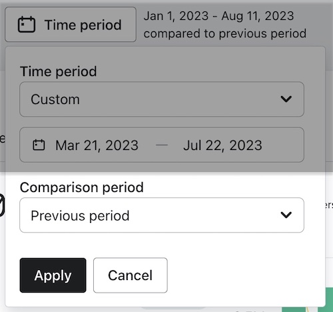This screenshot has height=312, width=333.
Task: Click the dash between the two dates
Action: 162,145
